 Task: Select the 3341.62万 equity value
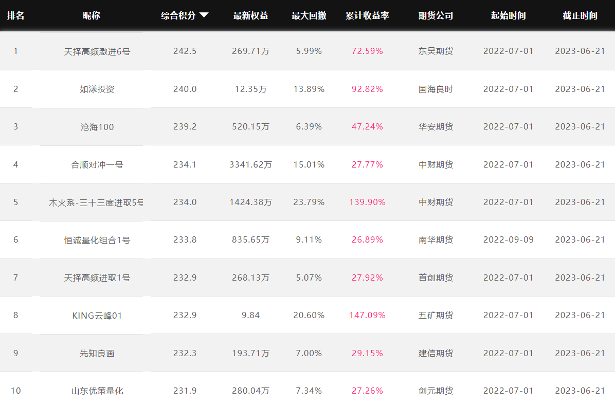click(250, 164)
